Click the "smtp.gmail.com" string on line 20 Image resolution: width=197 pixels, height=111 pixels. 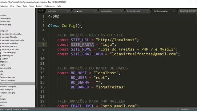[119, 106]
